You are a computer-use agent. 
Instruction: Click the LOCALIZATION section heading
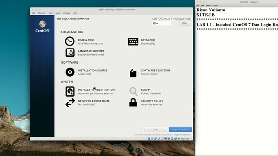72,32
